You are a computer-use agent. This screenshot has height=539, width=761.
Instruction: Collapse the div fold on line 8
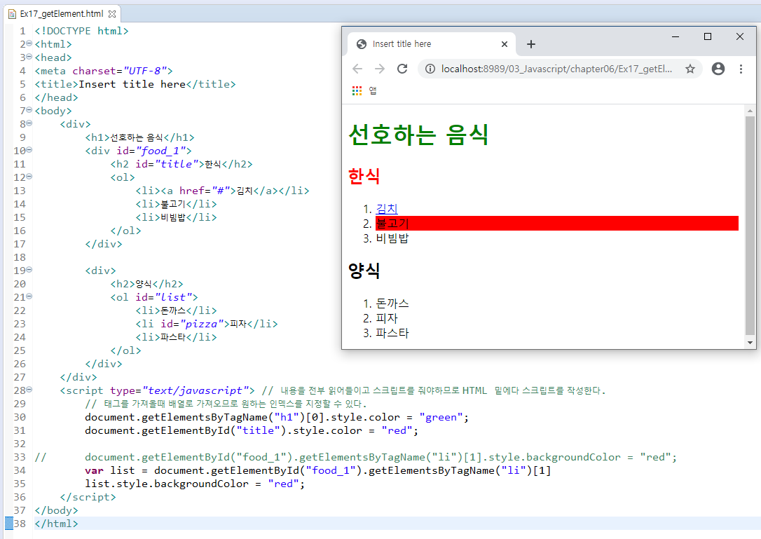[29, 123]
